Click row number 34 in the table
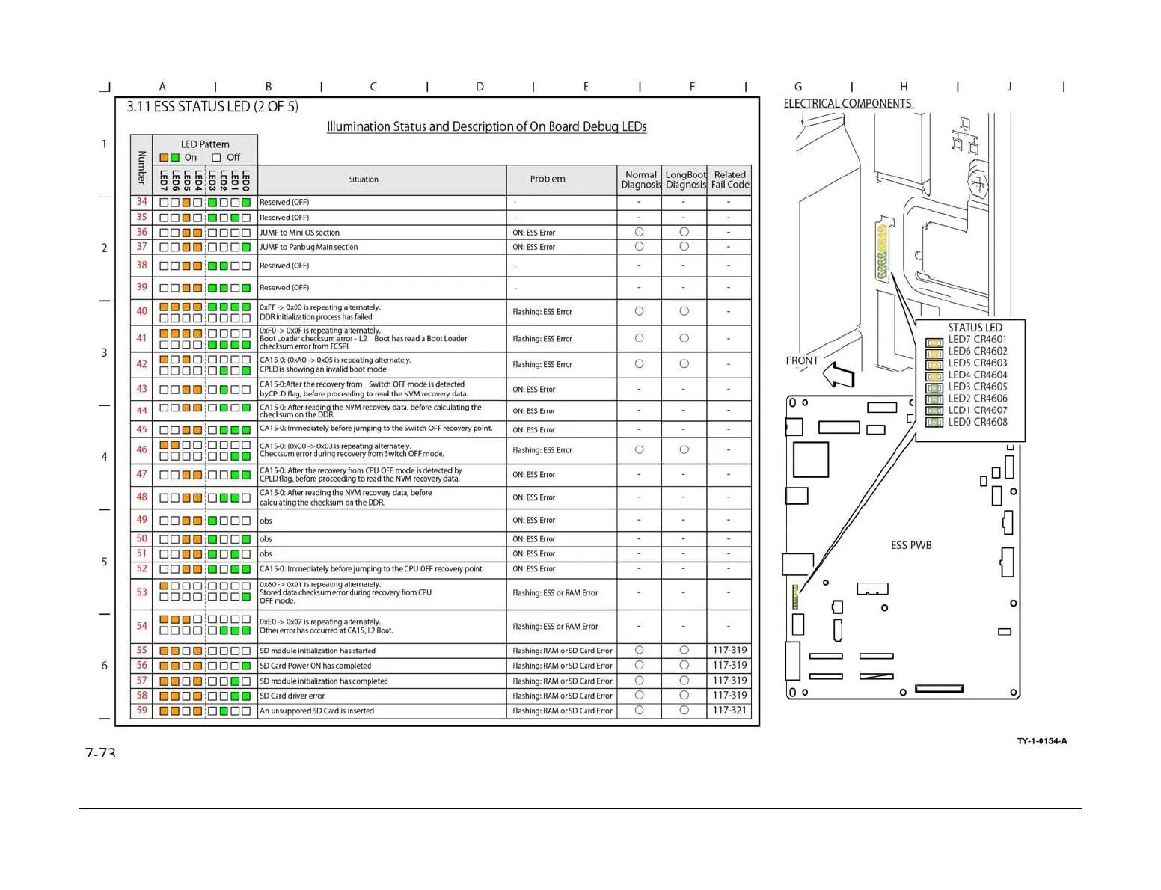1161x890 pixels. 141,202
